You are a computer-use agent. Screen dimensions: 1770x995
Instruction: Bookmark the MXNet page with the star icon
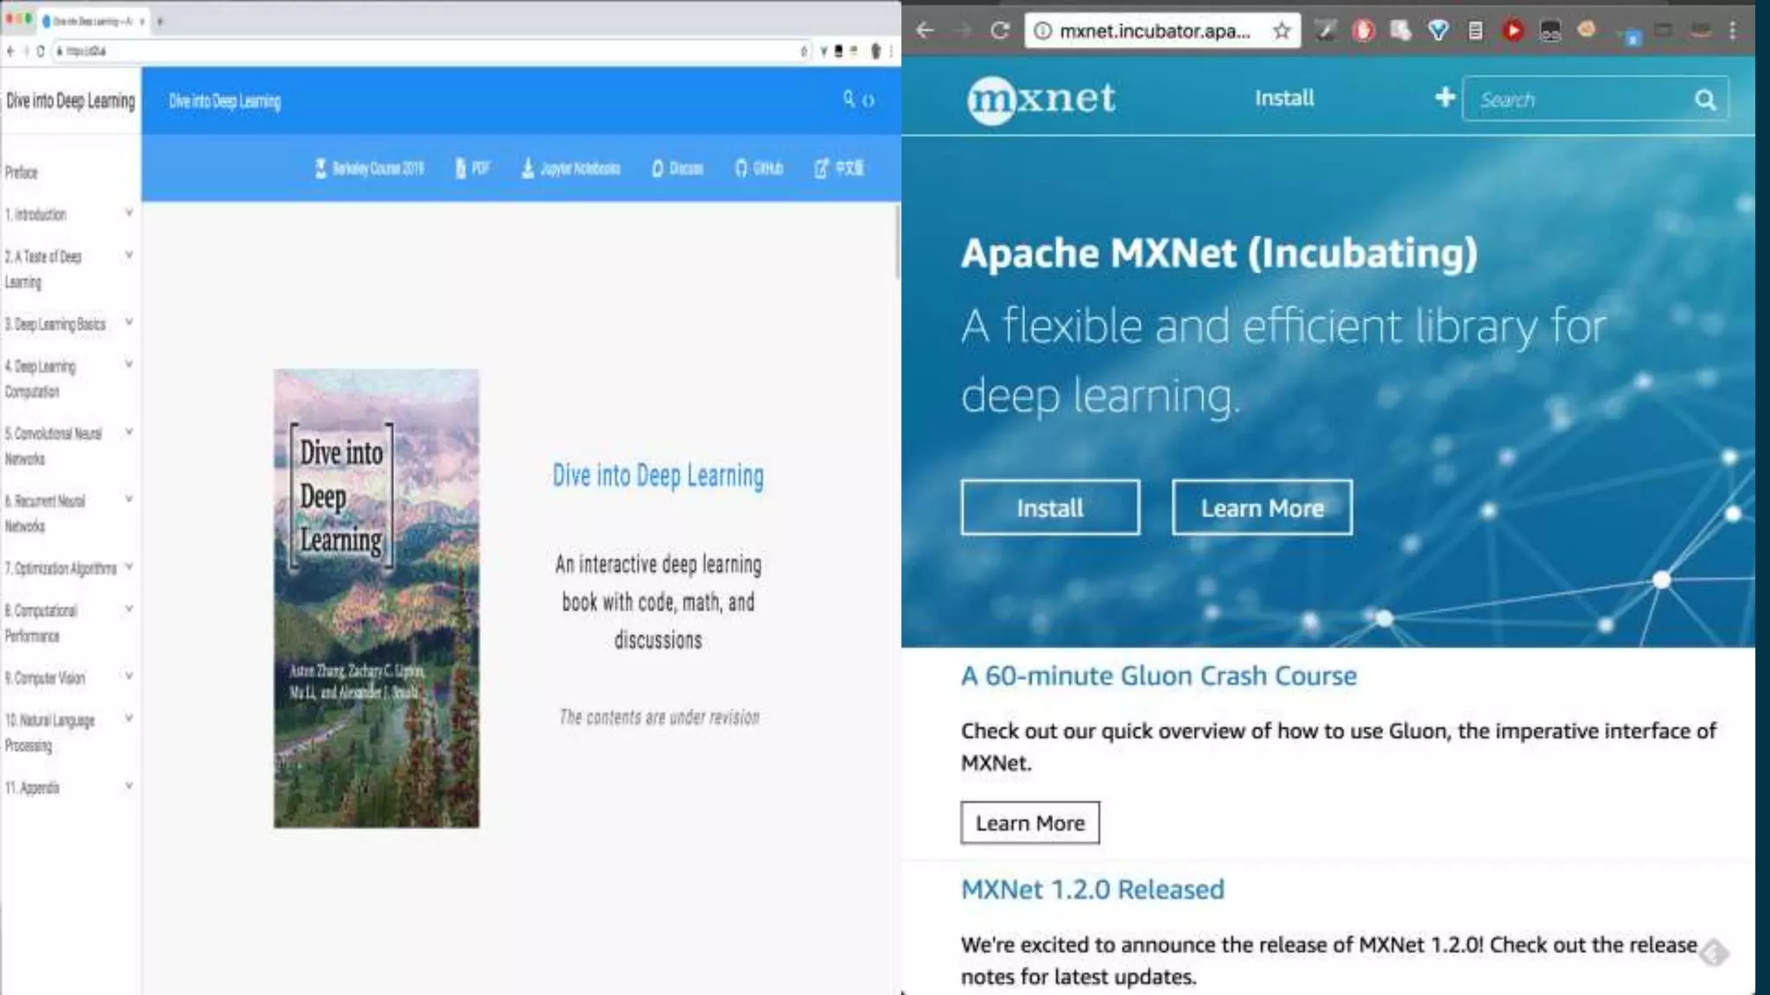[1281, 31]
